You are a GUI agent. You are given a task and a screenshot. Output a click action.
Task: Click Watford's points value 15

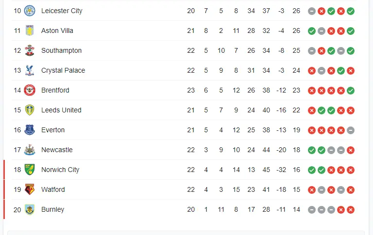296,189
